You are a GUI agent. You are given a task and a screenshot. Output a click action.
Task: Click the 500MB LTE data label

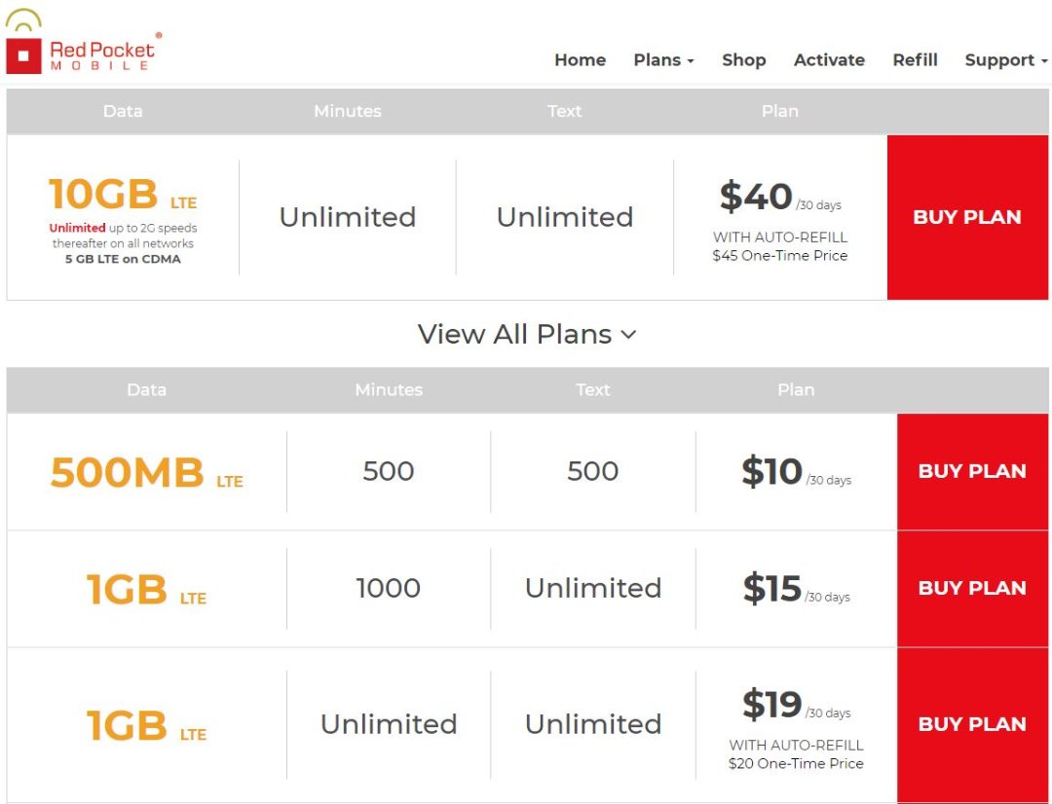pos(146,473)
